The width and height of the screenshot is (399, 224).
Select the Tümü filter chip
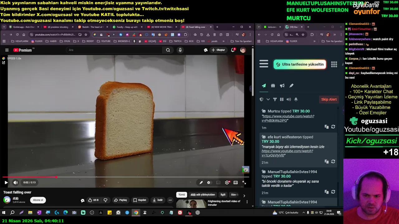coord(182,195)
